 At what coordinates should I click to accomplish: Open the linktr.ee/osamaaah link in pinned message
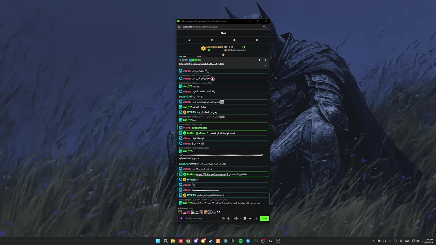tap(193, 64)
